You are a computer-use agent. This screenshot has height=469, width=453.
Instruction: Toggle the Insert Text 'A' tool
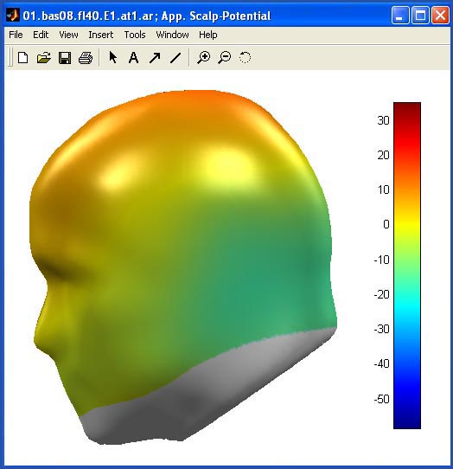click(133, 57)
